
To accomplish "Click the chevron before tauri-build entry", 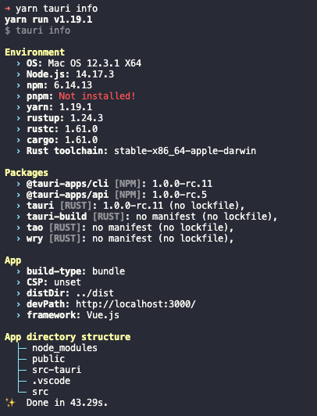I will click(18, 217).
